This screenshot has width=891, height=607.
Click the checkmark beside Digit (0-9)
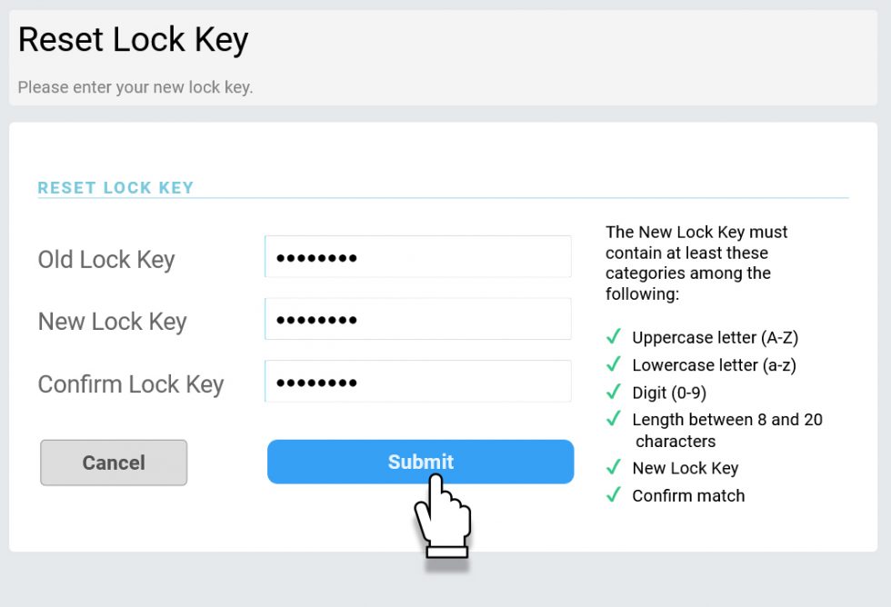coord(614,393)
